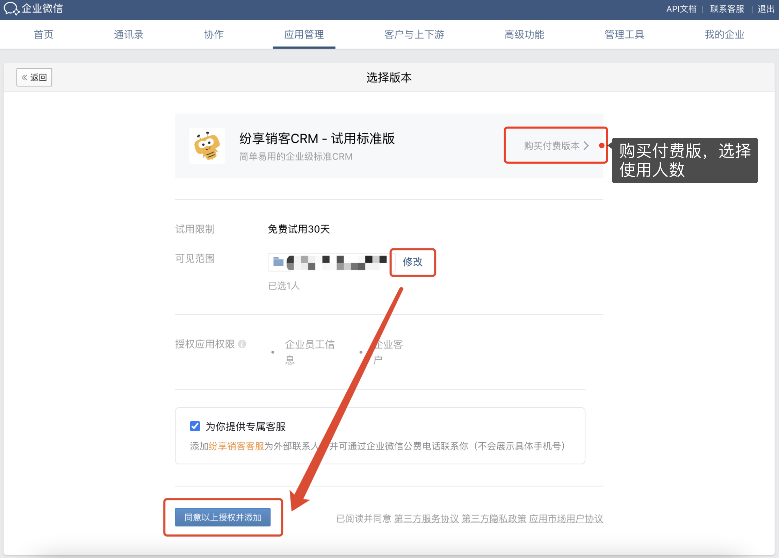Open 第三方服务协议 link
779x558 pixels.
coord(426,519)
